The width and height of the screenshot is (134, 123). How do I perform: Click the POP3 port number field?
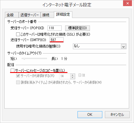[54, 28]
